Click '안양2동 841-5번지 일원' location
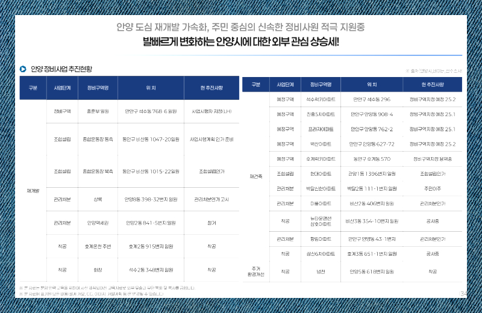 pos(151,223)
